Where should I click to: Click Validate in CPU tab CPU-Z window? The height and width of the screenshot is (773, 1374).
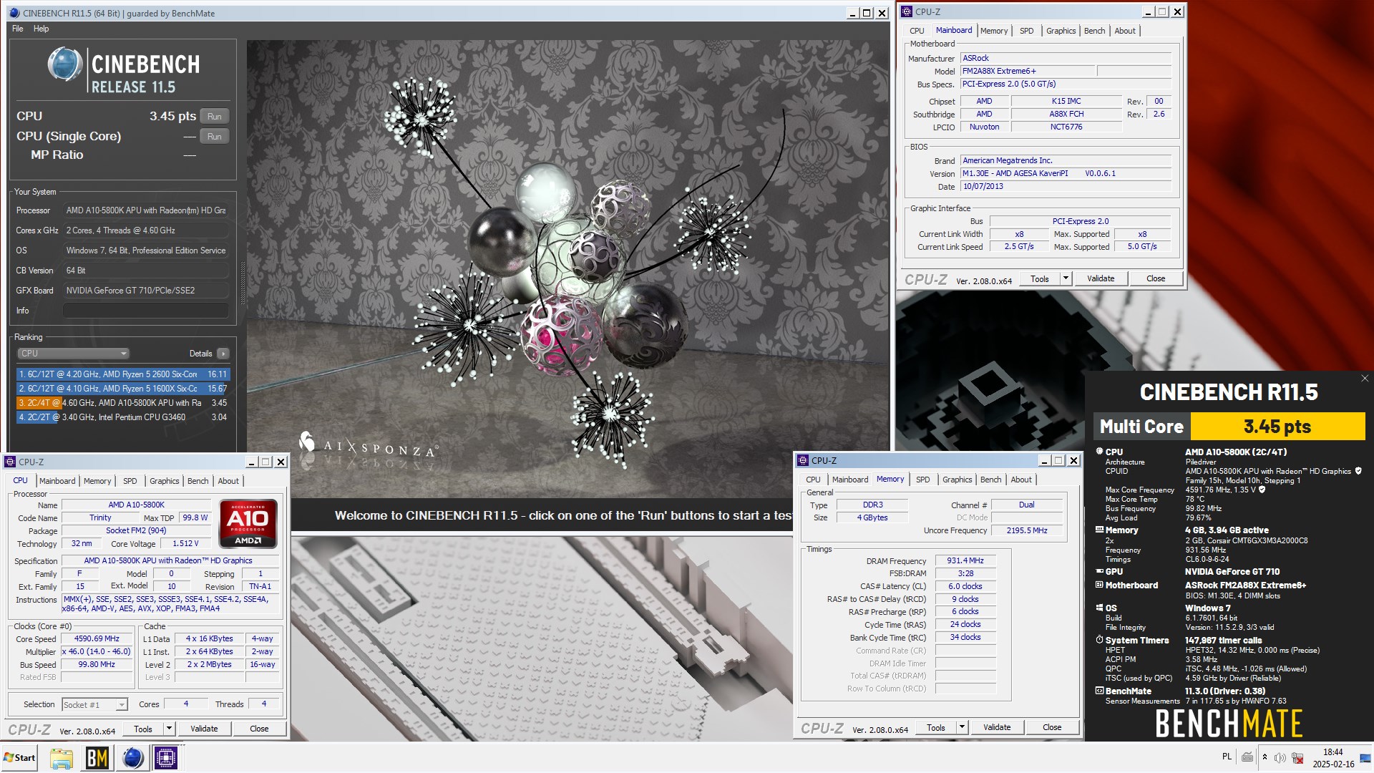[204, 729]
